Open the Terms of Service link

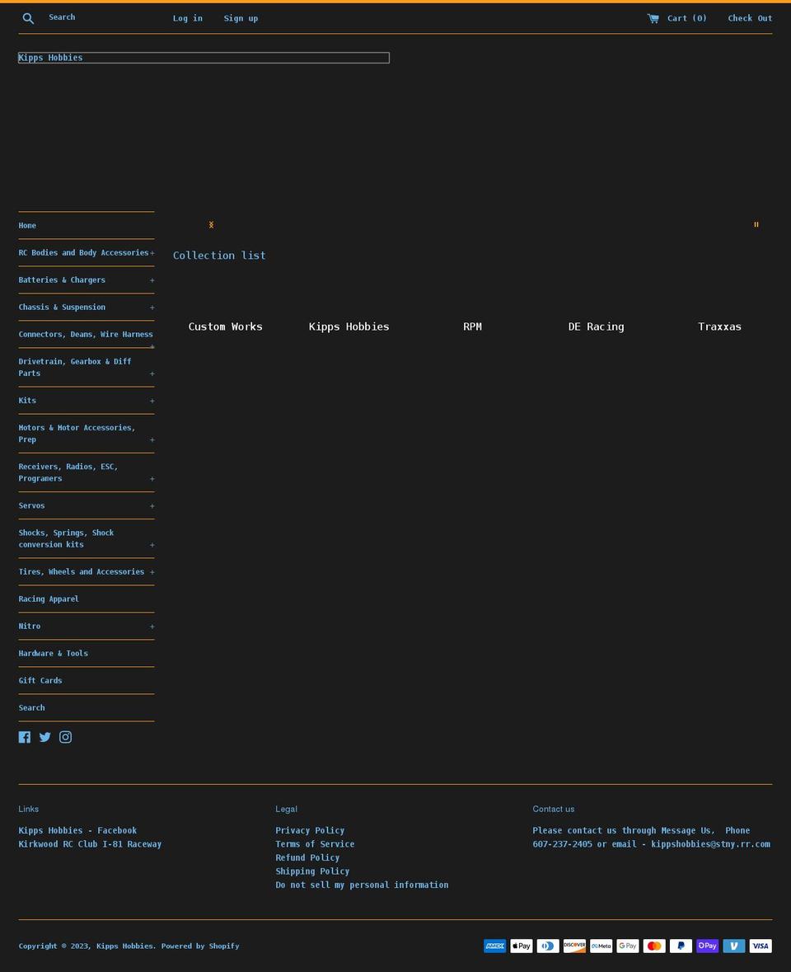coord(316,844)
